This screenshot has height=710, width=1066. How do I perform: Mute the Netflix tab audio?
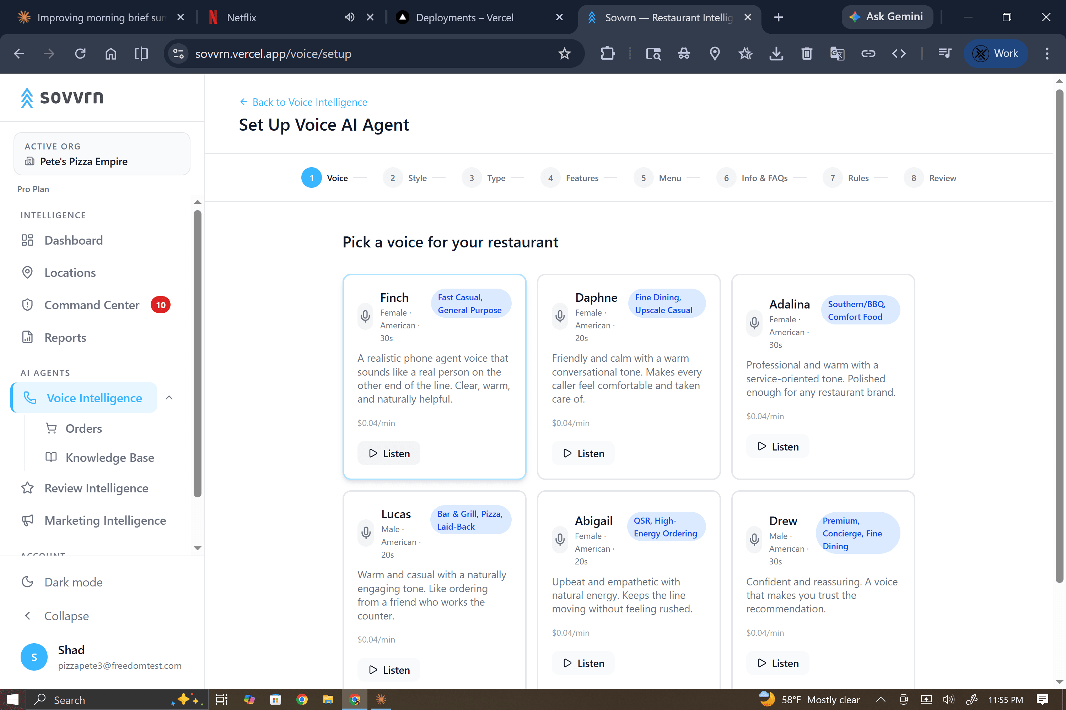click(x=349, y=17)
